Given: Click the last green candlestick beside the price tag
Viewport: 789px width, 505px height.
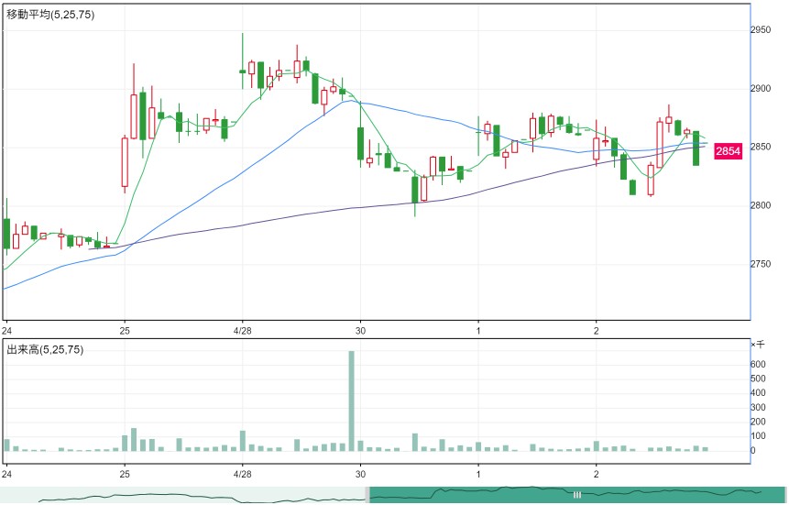Looking at the screenshot, I should (696, 148).
